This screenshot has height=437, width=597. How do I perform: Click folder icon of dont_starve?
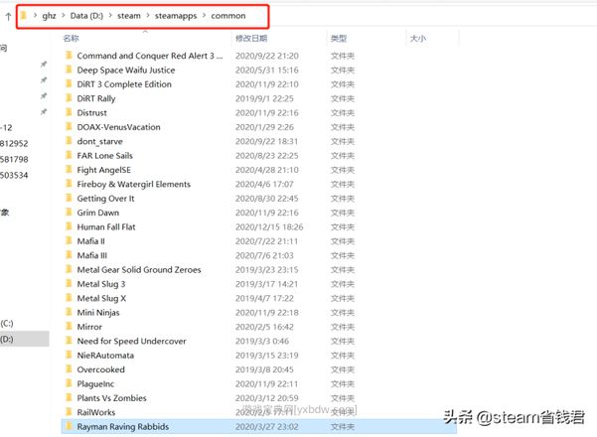(69, 141)
